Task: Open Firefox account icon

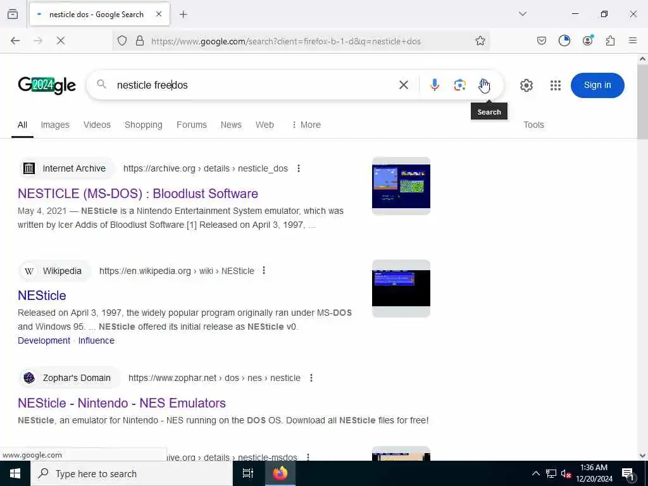Action: (x=587, y=40)
